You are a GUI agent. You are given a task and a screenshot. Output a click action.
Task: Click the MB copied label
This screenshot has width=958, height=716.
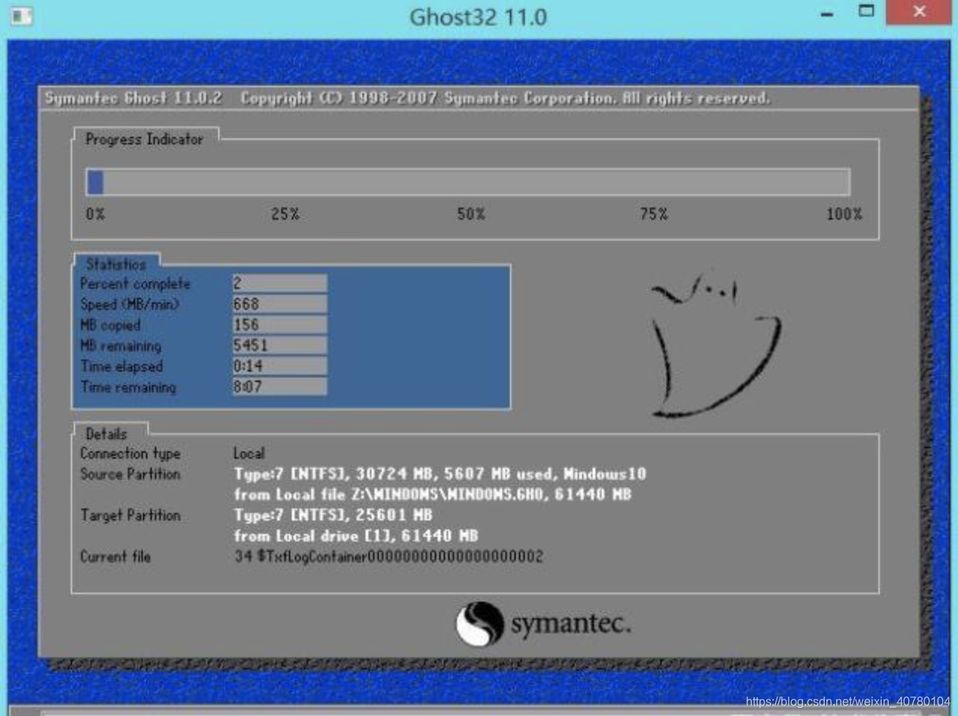pos(110,326)
